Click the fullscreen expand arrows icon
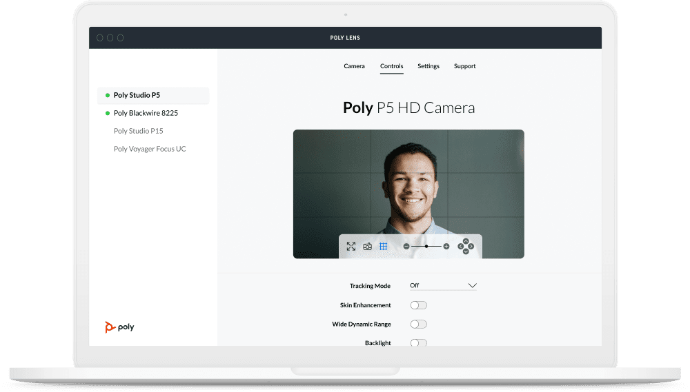The height and width of the screenshot is (392, 690). click(x=351, y=247)
